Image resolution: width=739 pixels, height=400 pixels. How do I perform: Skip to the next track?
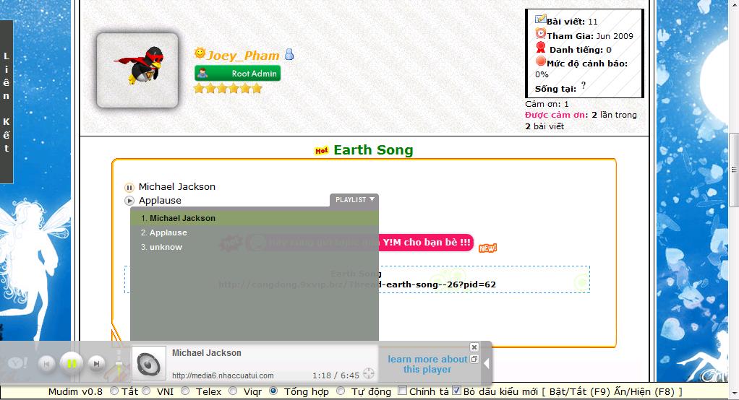96,364
